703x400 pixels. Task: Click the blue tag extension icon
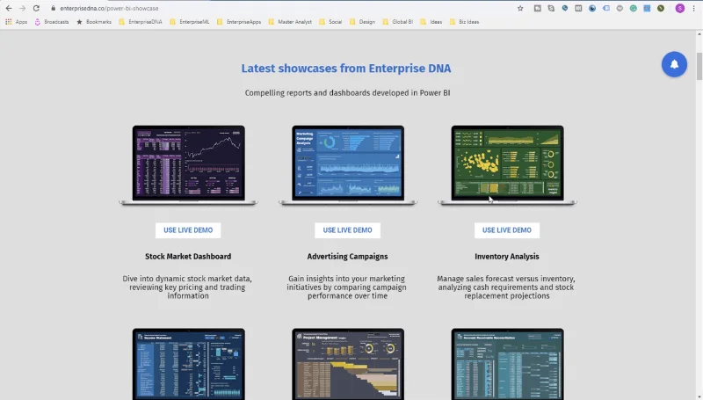pyautogui.click(x=605, y=8)
